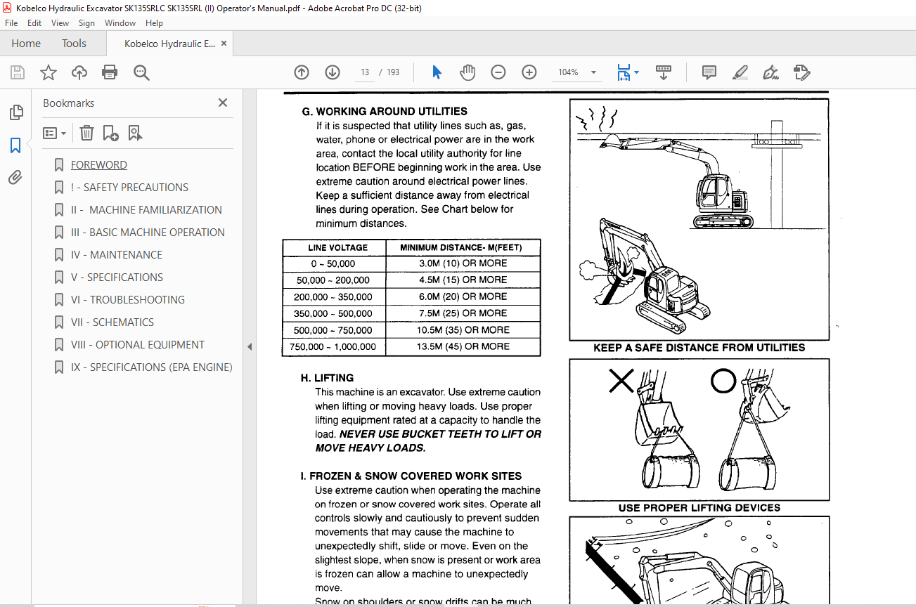916x607 pixels.
Task: Click the 'H. LIFTING' heading
Action: 327,378
